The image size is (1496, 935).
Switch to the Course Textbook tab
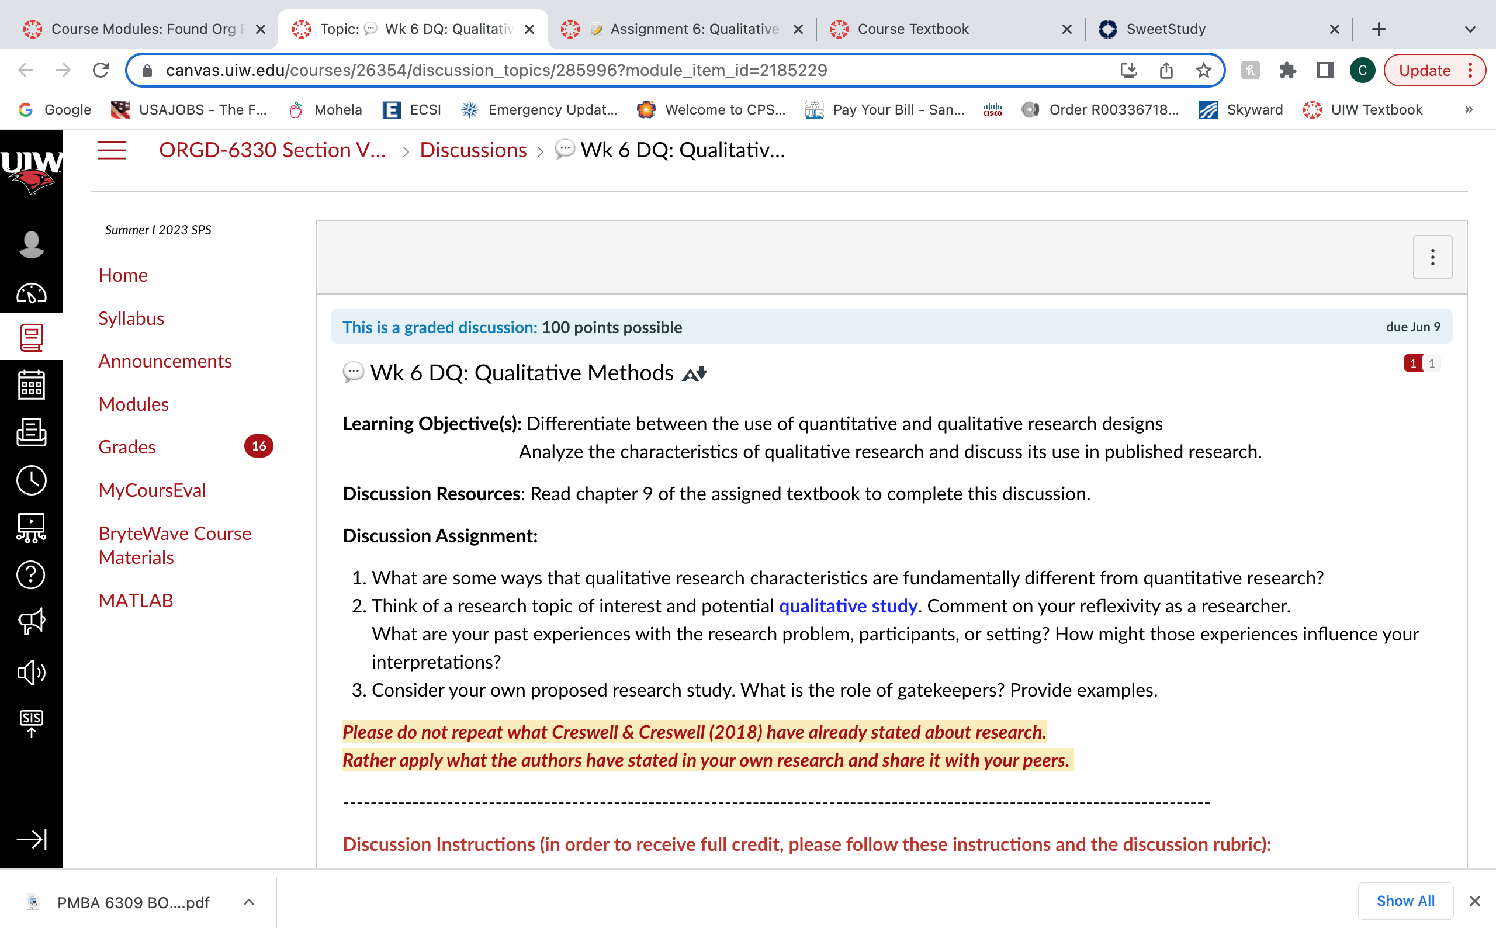950,29
